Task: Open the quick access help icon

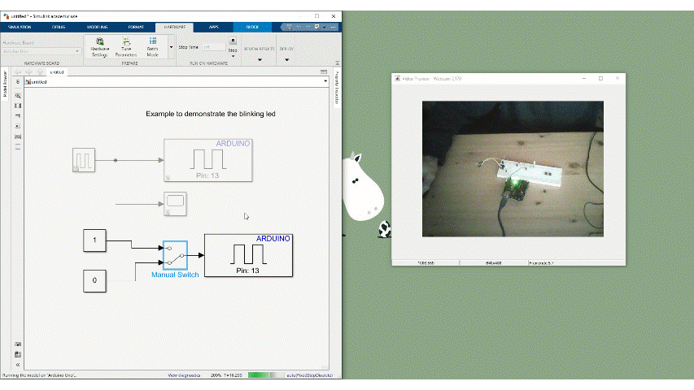Action: point(317,27)
